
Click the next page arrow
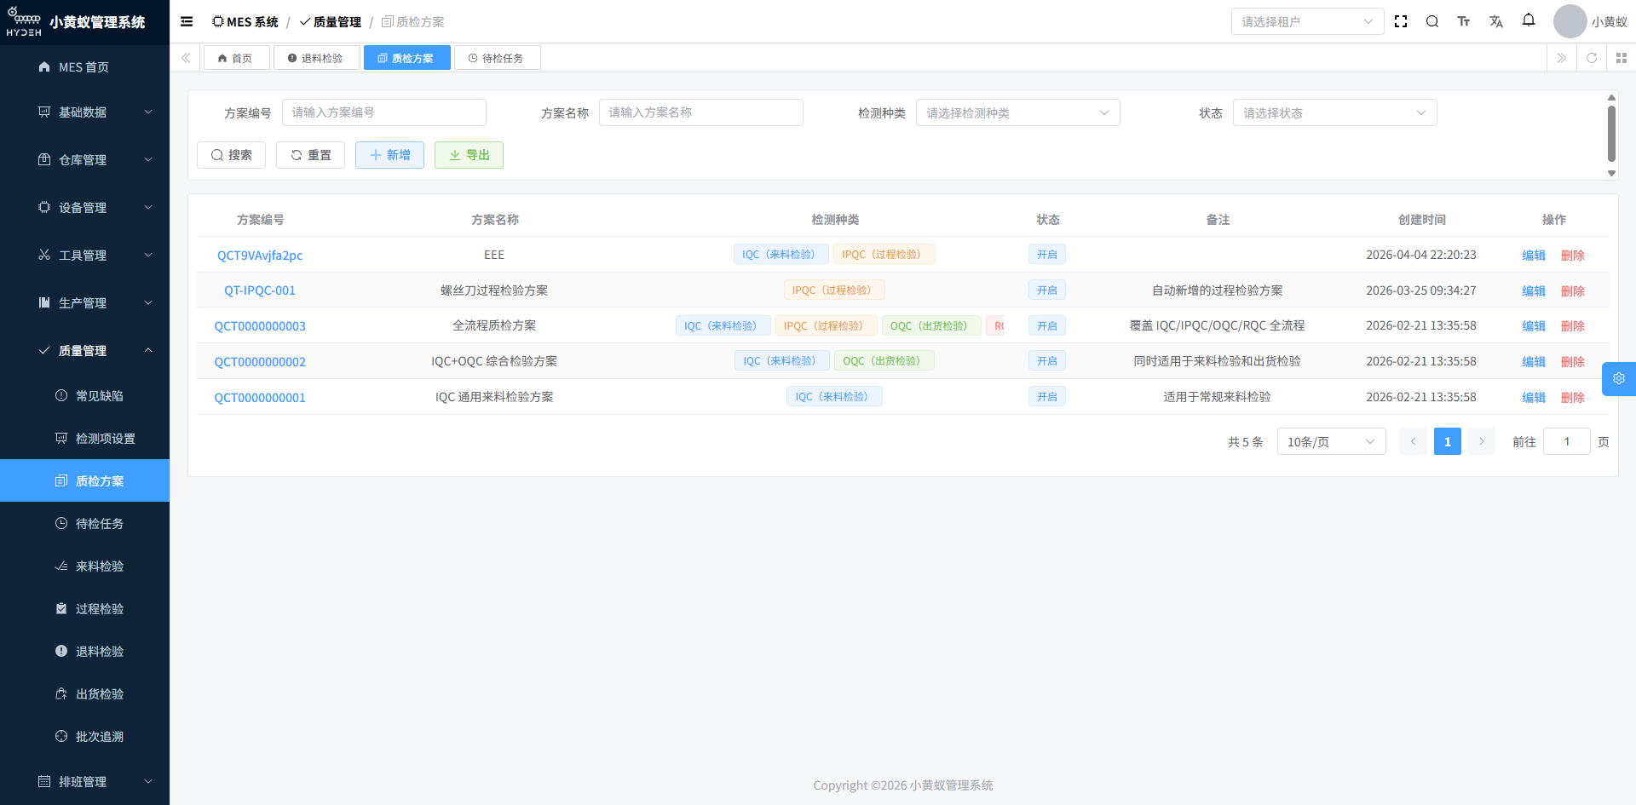(1482, 441)
